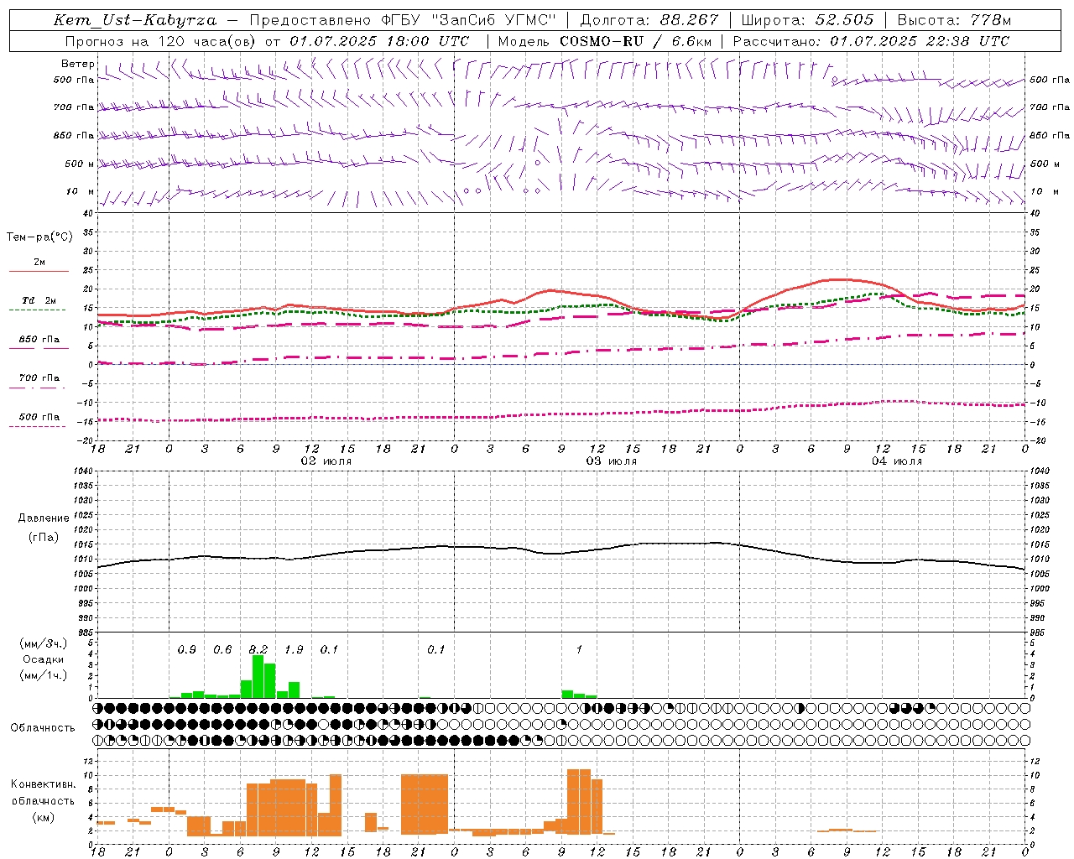The width and height of the screenshot is (1074, 859).
Task: Click the precipitation total '0.9'
Action: point(186,649)
